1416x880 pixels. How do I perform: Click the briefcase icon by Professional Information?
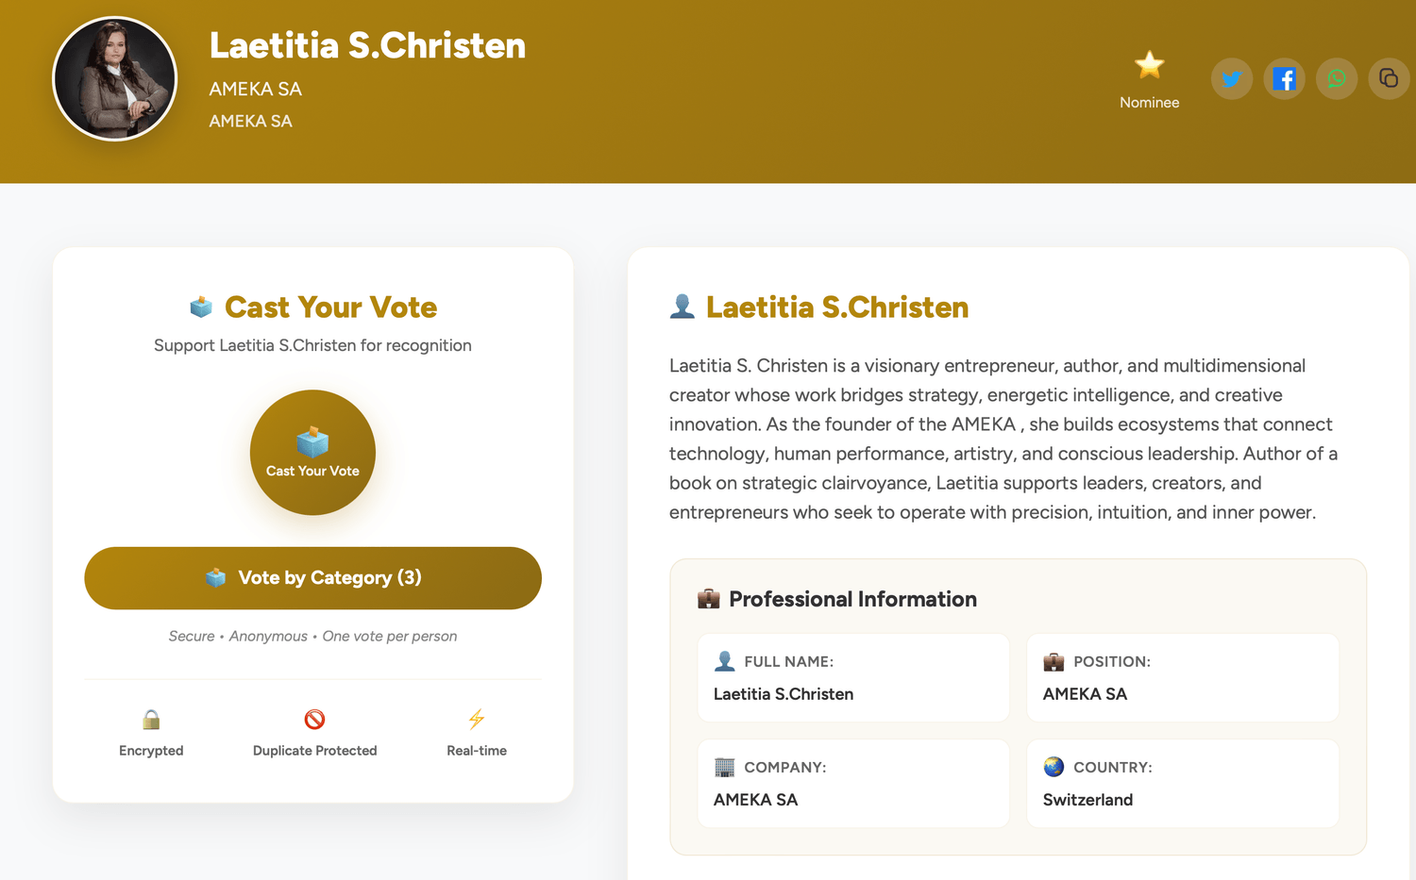(708, 599)
